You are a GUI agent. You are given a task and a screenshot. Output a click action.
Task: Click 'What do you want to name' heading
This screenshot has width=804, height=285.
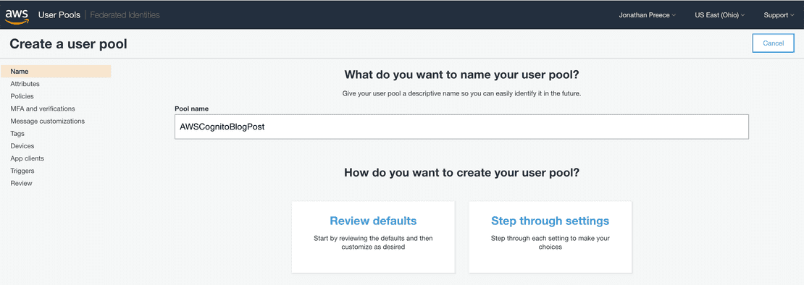pos(461,75)
